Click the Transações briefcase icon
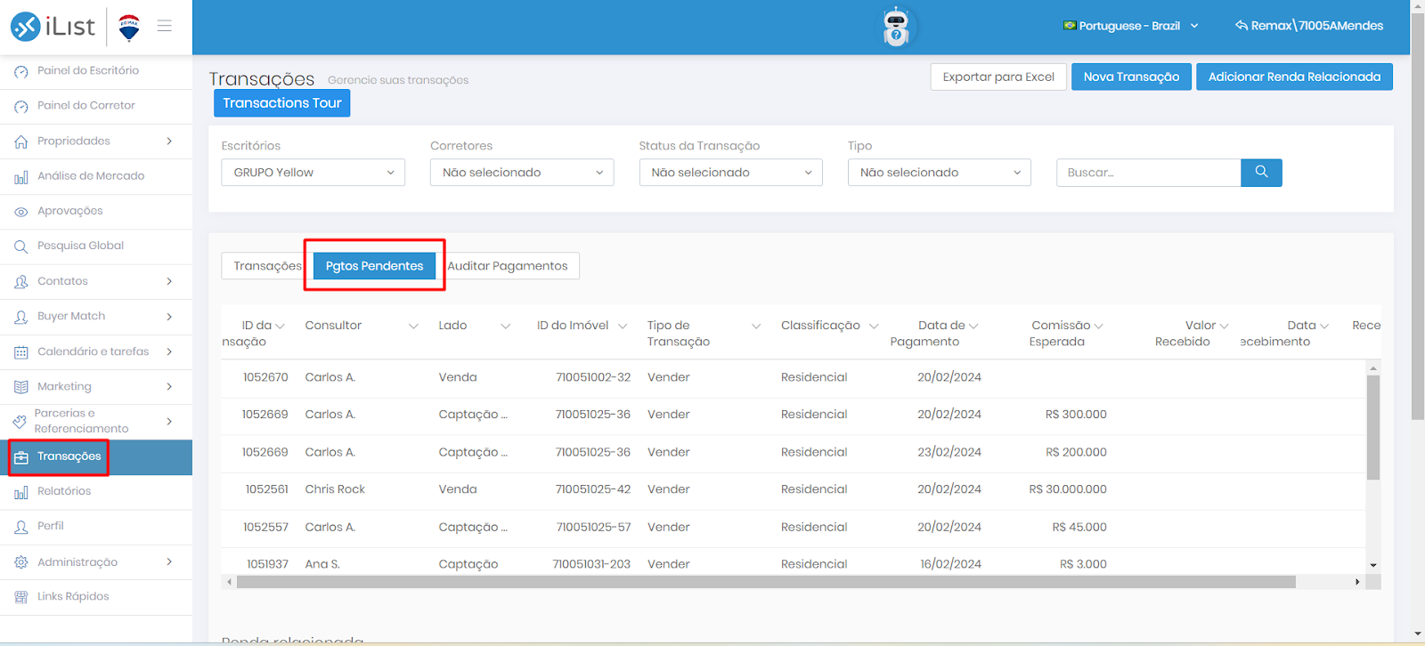 (x=21, y=457)
